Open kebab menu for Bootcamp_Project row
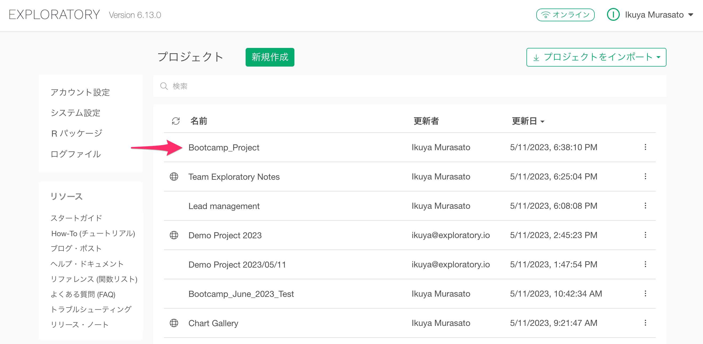This screenshot has height=344, width=703. click(x=645, y=147)
